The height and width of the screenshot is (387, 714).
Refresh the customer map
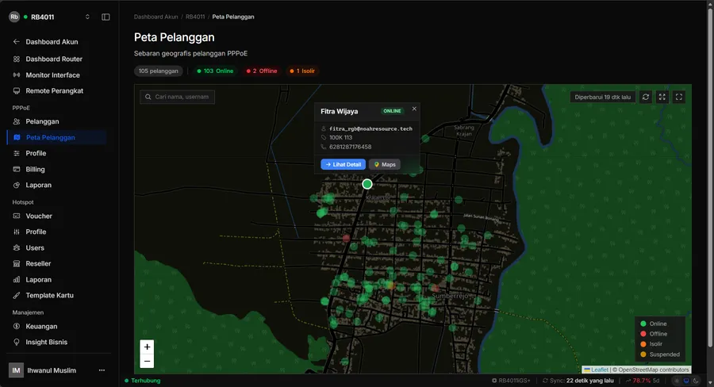(x=646, y=97)
